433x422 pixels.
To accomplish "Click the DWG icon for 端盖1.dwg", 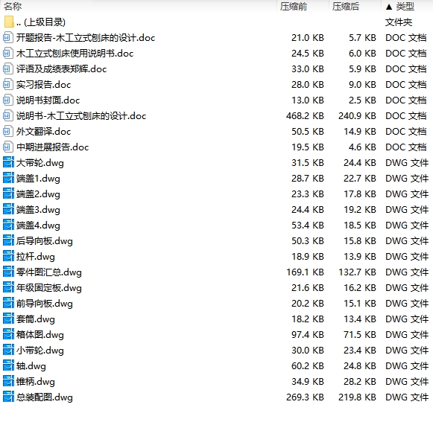I will [8, 178].
